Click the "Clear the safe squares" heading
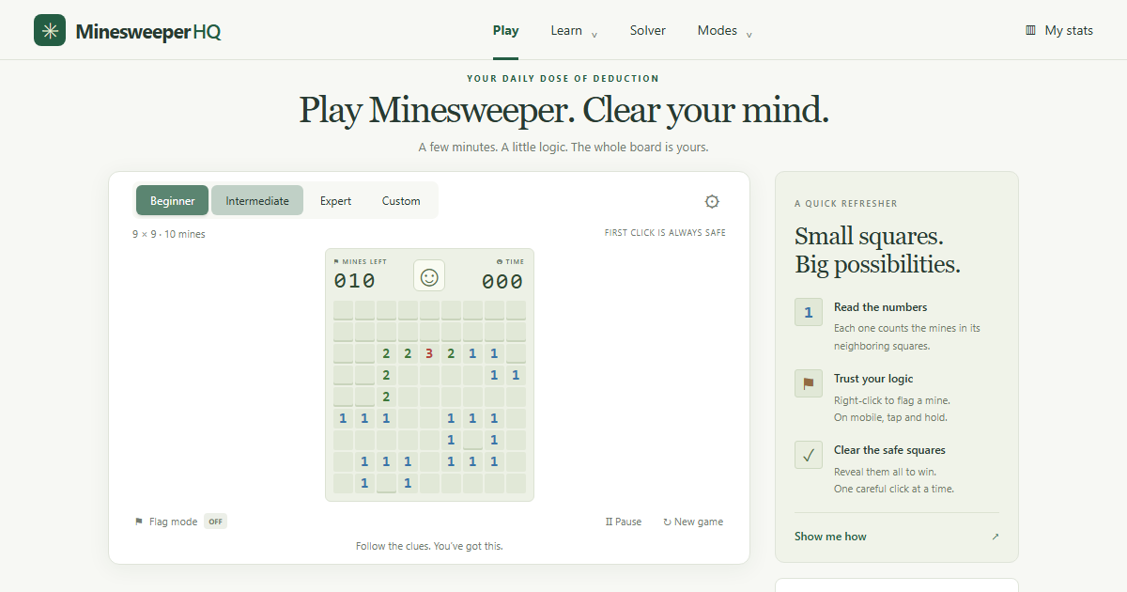Viewport: 1127px width, 592px height. pyautogui.click(x=889, y=450)
